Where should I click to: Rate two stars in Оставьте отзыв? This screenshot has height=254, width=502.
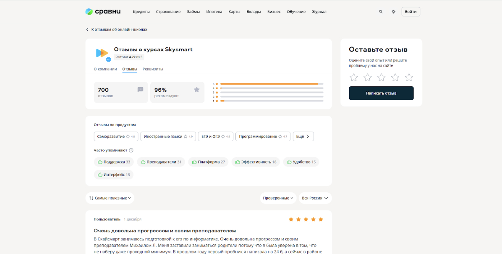368,78
